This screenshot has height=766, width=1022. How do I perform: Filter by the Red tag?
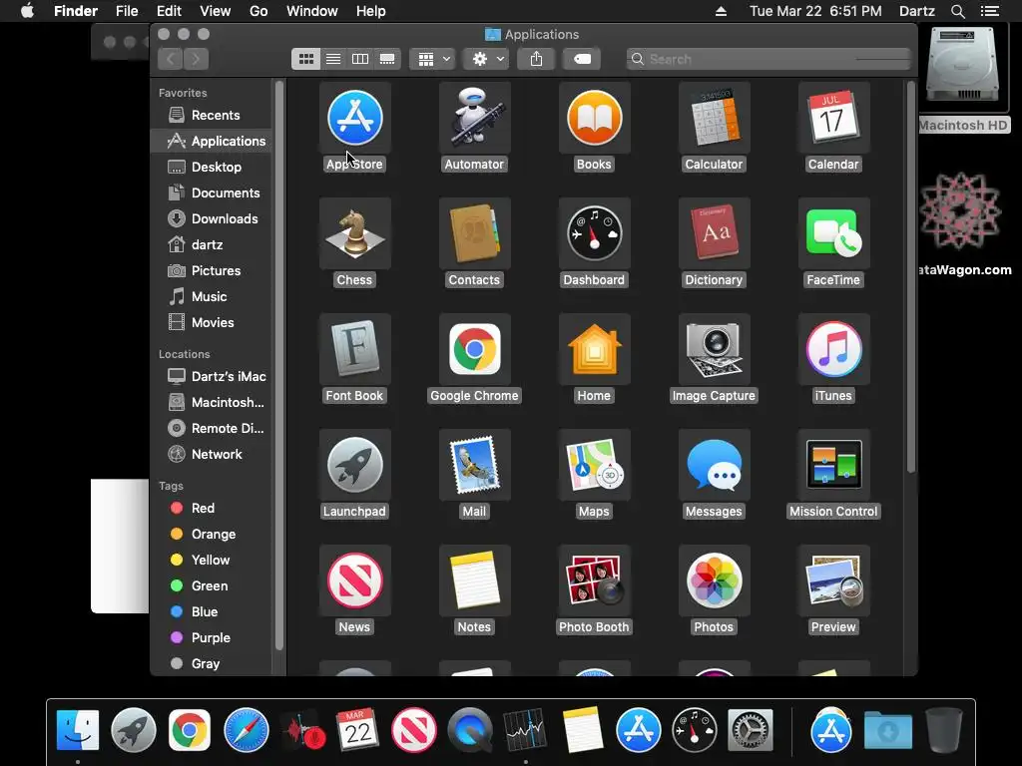(212, 508)
